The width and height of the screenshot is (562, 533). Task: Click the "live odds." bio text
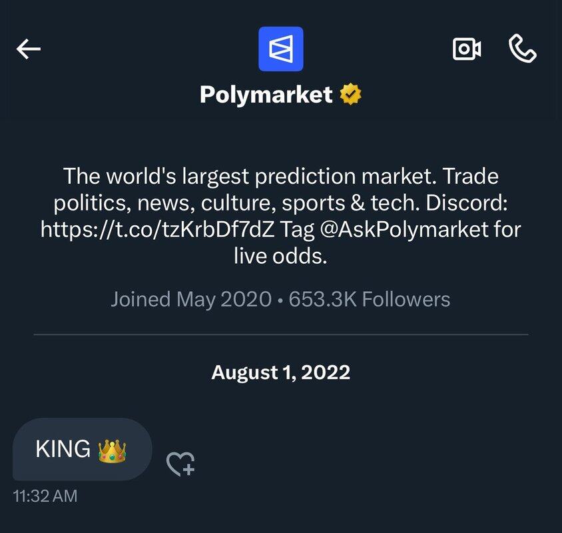pos(280,256)
